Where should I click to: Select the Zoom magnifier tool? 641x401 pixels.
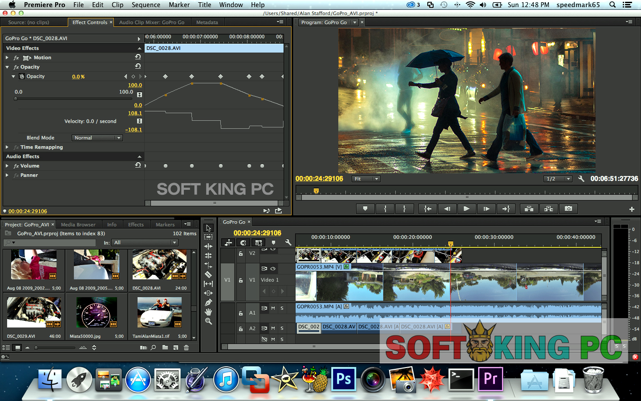click(208, 321)
